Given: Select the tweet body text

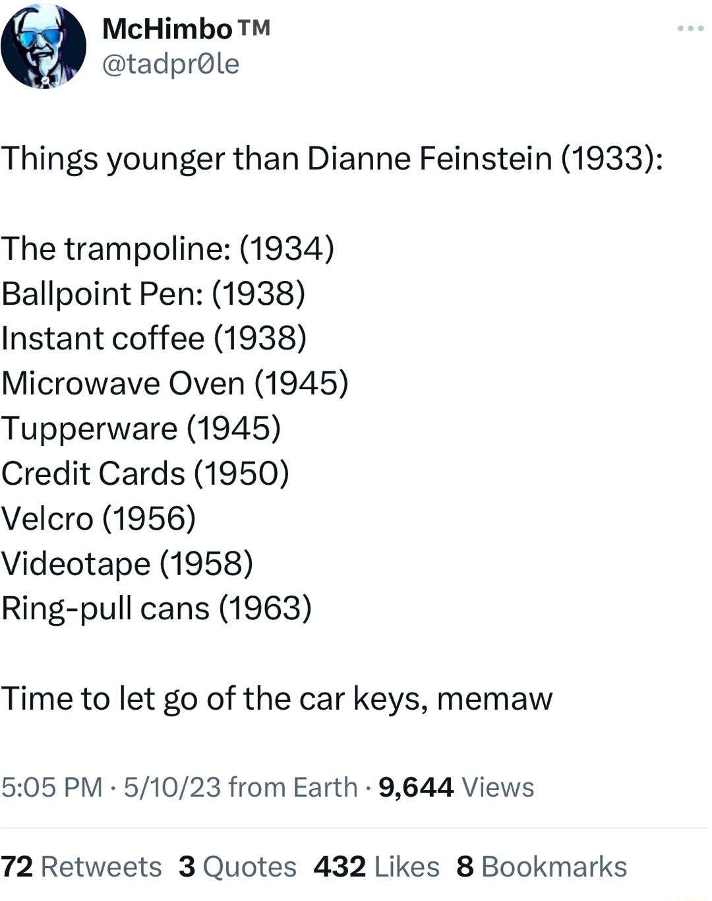Looking at the screenshot, I should [264, 429].
